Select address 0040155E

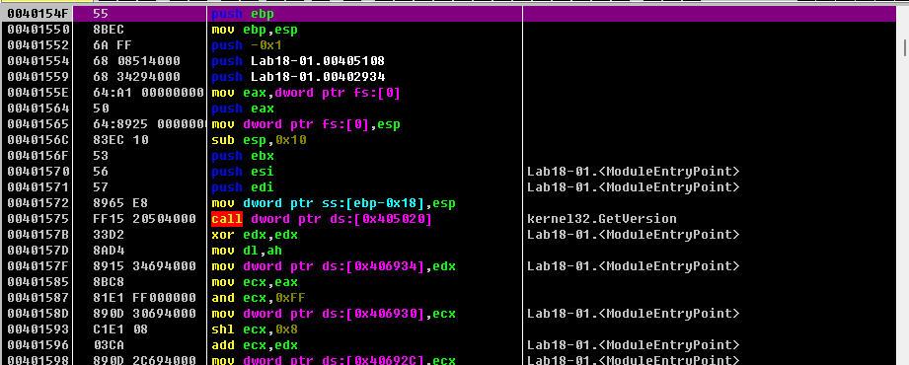tap(38, 93)
